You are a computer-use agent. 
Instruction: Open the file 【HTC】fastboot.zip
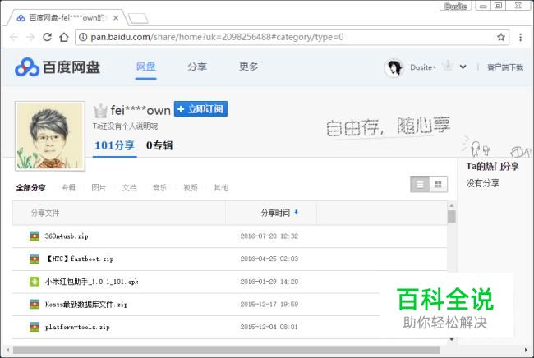pos(80,259)
